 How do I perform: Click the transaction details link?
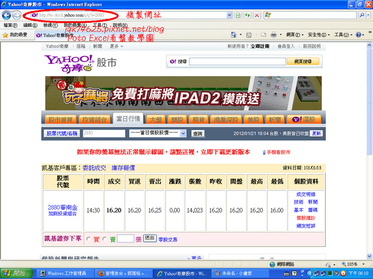click(306, 194)
